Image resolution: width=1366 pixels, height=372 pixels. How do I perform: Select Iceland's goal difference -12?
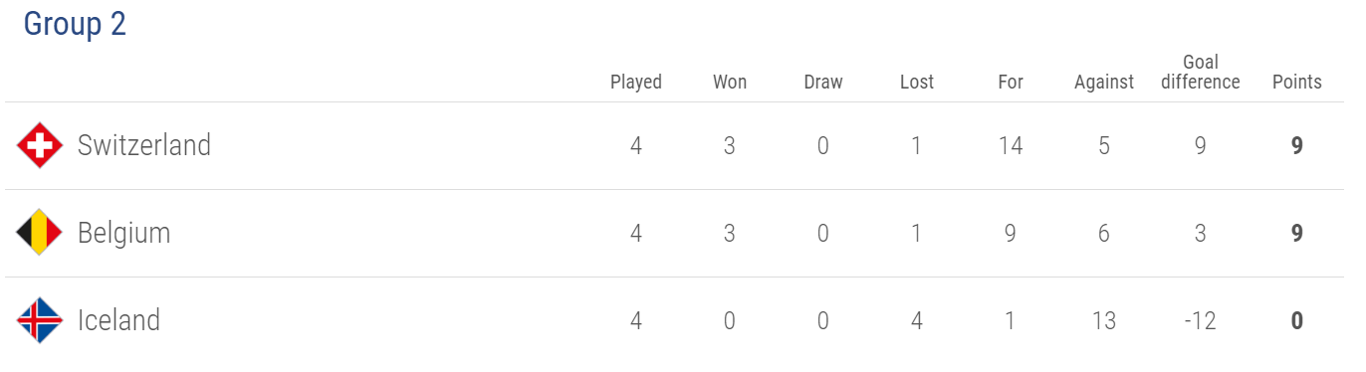[x=1201, y=321]
